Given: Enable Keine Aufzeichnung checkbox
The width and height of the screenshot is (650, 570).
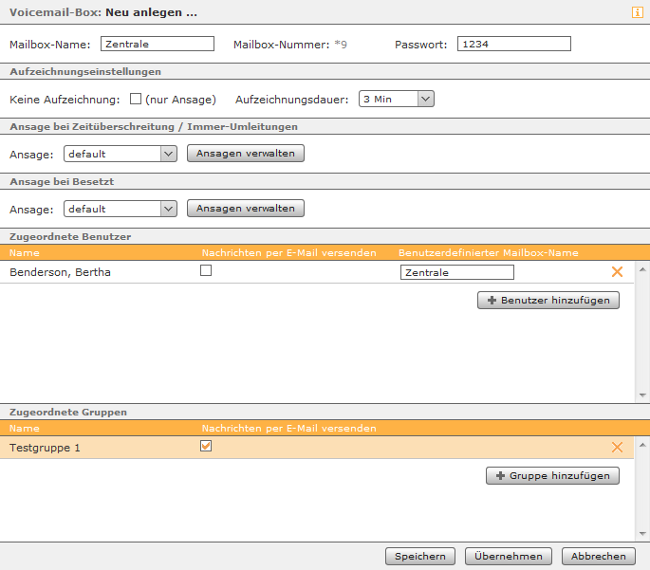Looking at the screenshot, I should (136, 99).
